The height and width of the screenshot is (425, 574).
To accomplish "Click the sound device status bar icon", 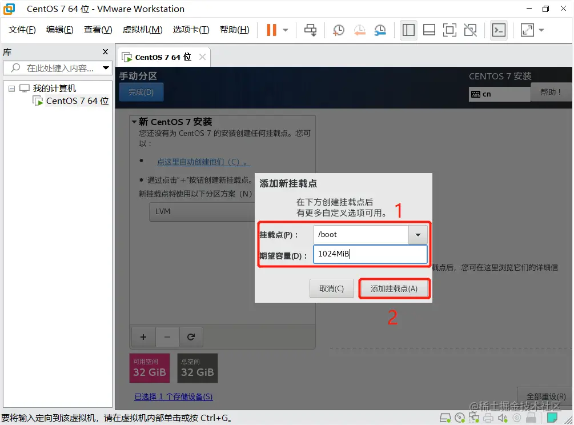I will 503,418.
